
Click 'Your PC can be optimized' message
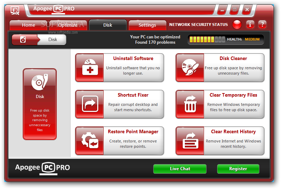tap(155, 37)
